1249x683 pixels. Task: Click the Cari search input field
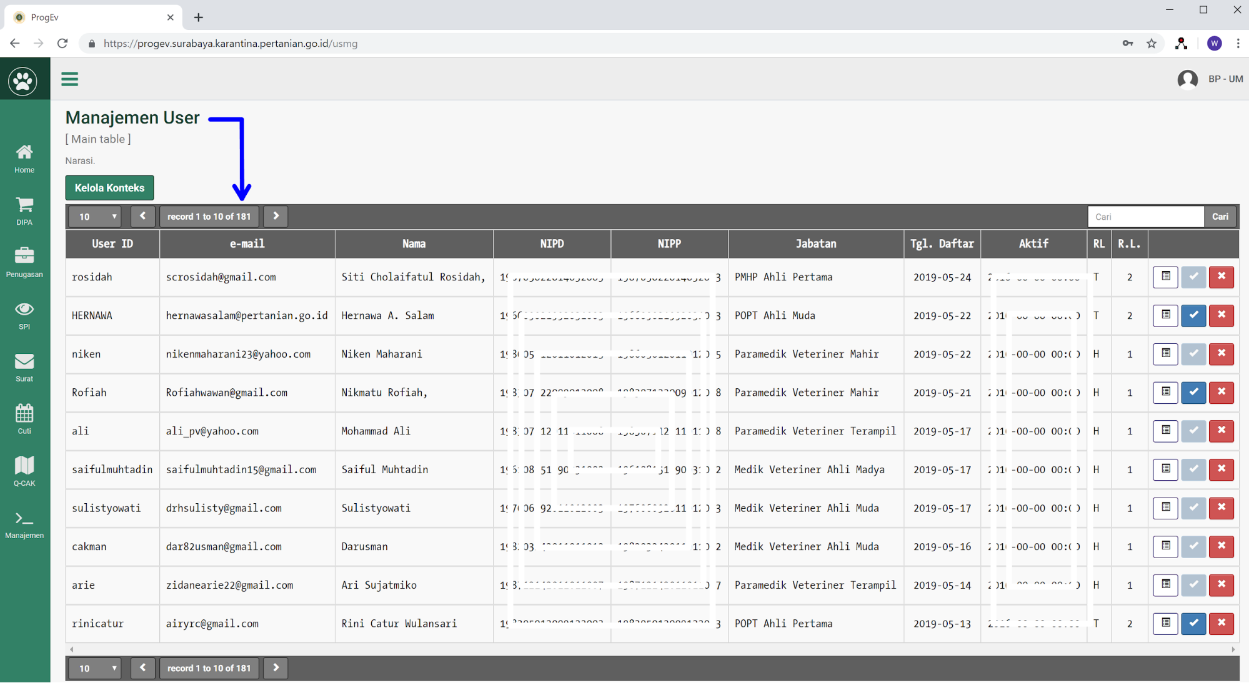[x=1145, y=217]
